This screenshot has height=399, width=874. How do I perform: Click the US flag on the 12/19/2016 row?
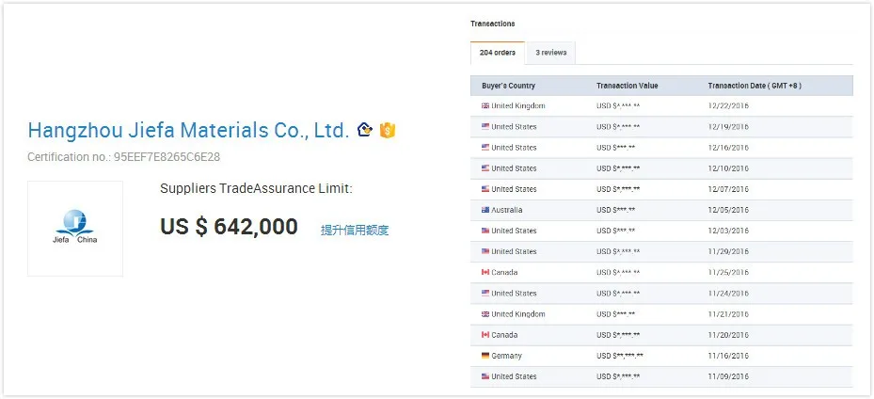pos(485,126)
